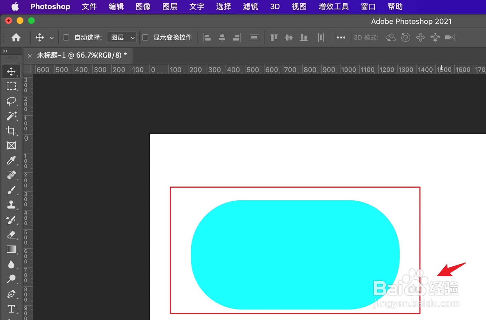The height and width of the screenshot is (320, 486).
Task: Click Align bottom edges icon
Action: point(304,37)
